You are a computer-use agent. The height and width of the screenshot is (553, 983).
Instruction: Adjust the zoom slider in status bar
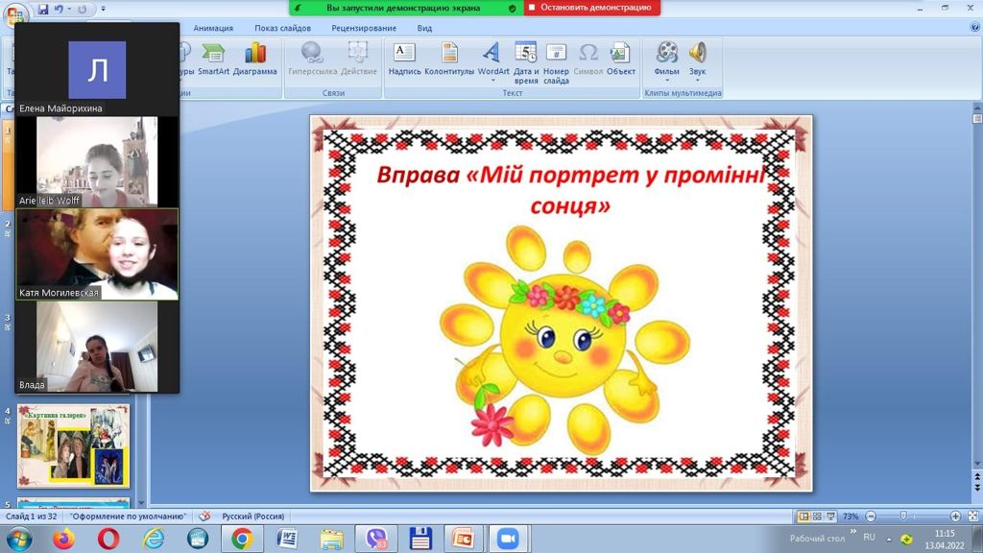click(903, 517)
